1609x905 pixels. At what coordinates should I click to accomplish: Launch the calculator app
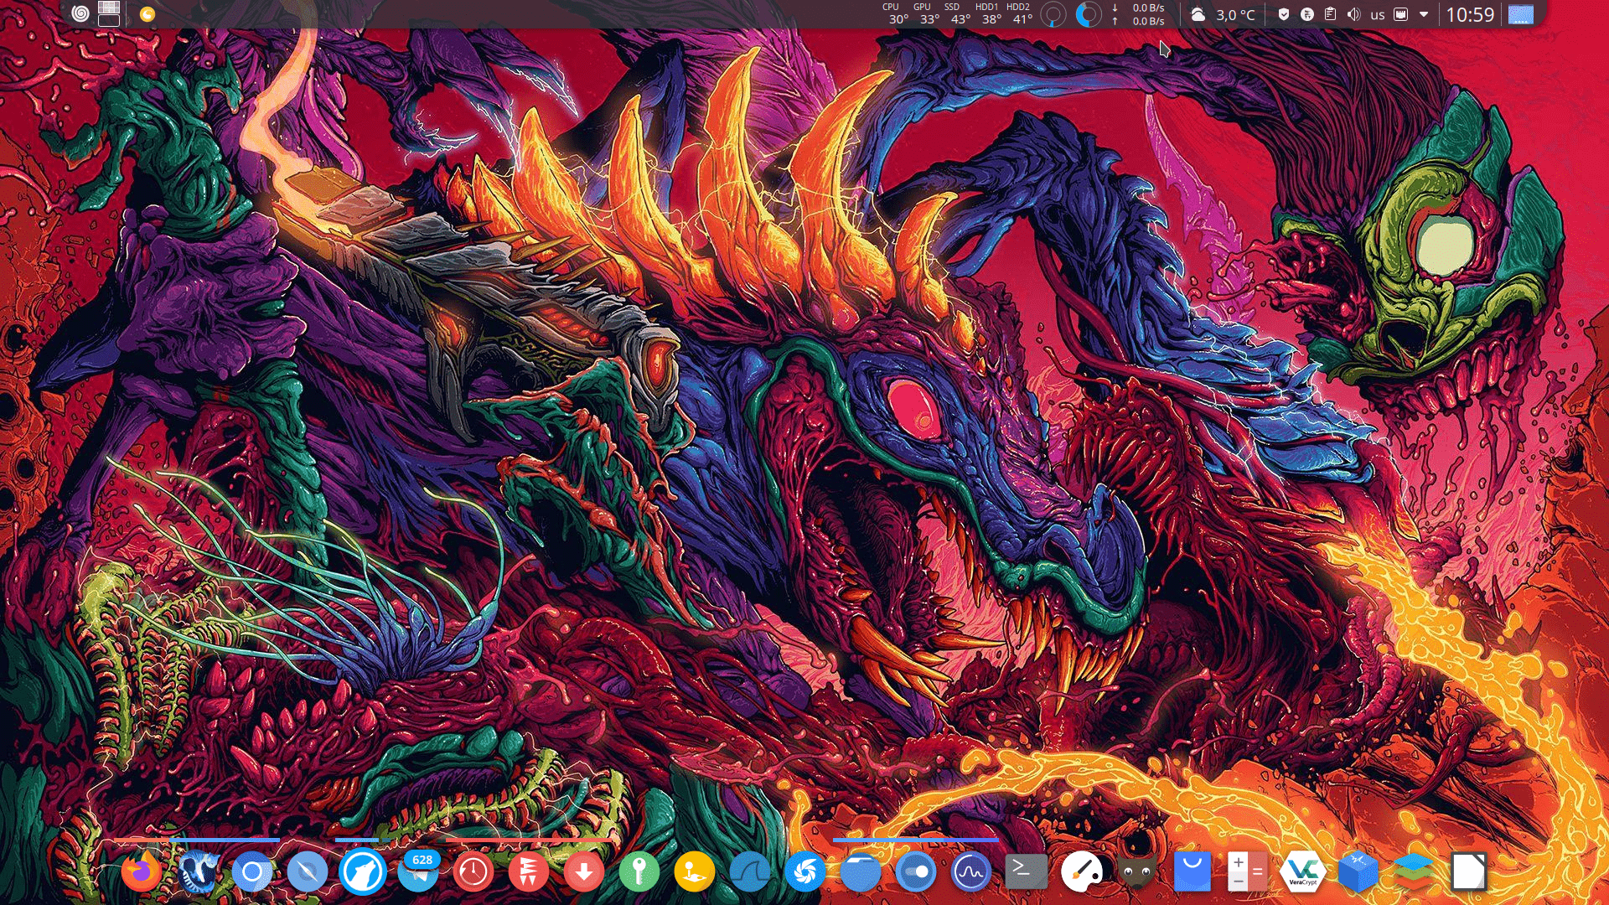[x=1248, y=872]
